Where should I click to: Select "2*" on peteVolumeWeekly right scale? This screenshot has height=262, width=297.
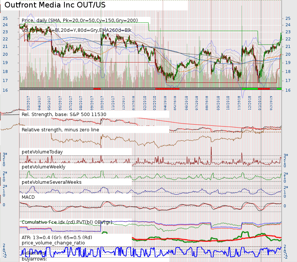pyautogui.click(x=286, y=174)
